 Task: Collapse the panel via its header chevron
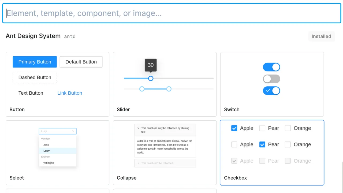(138, 128)
